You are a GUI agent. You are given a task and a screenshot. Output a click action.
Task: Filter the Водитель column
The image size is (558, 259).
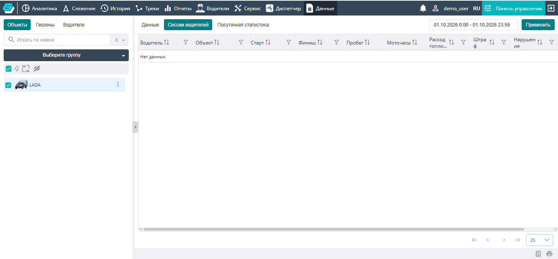point(186,42)
